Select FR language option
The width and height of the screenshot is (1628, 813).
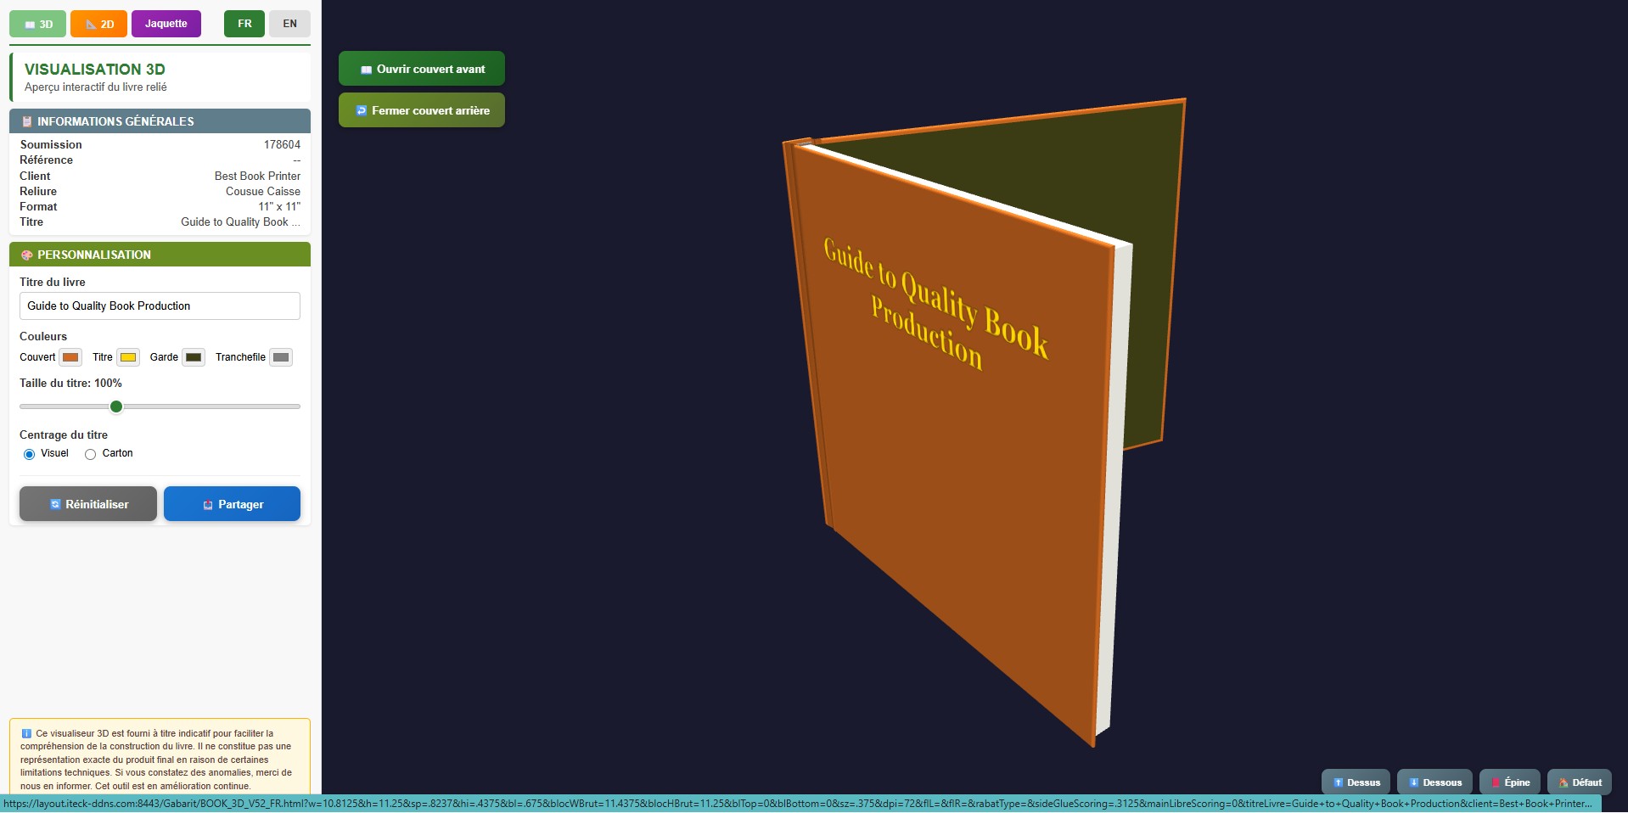[244, 24]
